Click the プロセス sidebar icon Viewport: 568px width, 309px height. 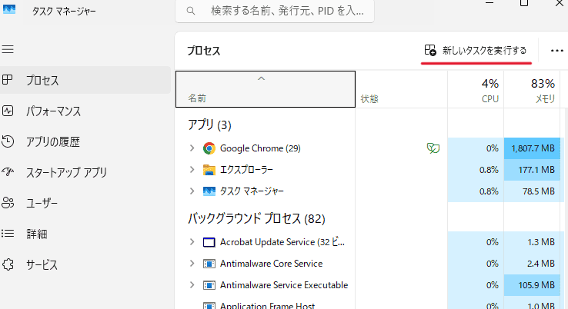click(x=7, y=80)
